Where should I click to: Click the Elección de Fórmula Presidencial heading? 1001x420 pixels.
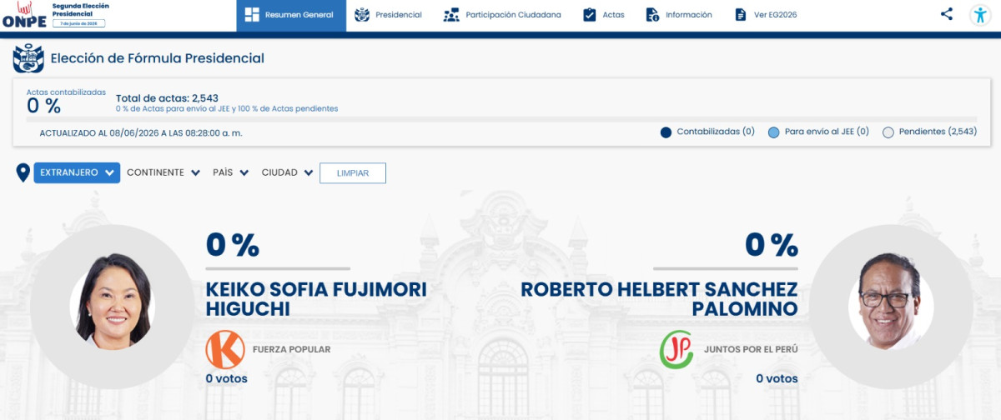pos(158,58)
